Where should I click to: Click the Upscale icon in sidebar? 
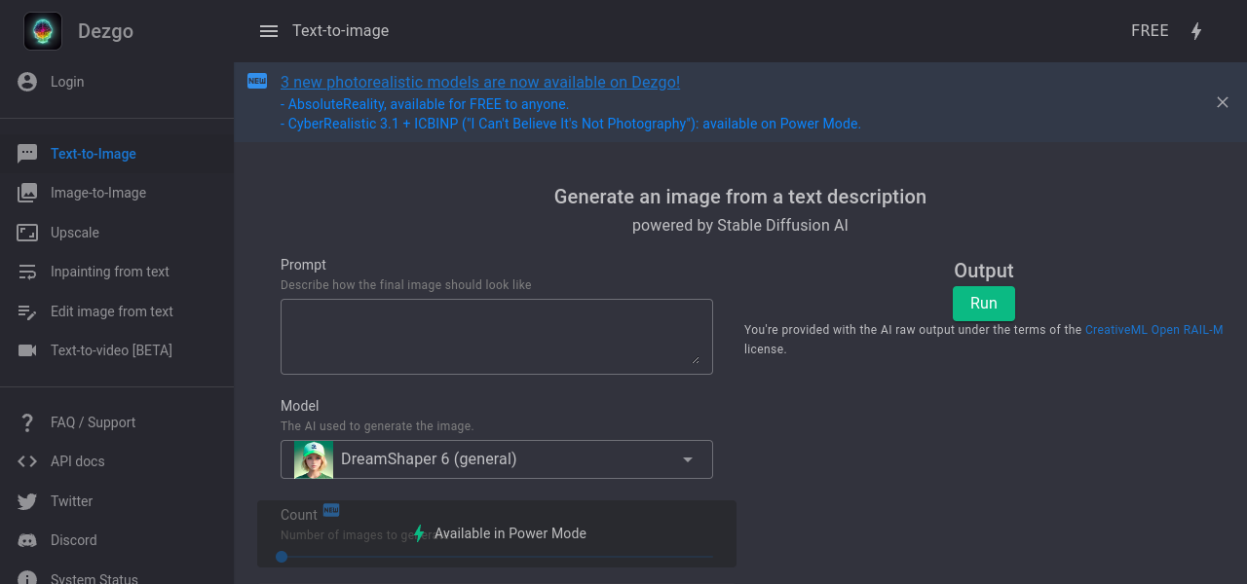(x=27, y=233)
